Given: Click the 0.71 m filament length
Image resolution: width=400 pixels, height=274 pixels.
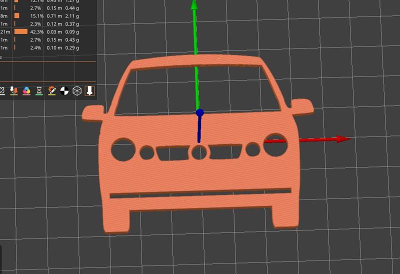Looking at the screenshot, I should [54, 16].
